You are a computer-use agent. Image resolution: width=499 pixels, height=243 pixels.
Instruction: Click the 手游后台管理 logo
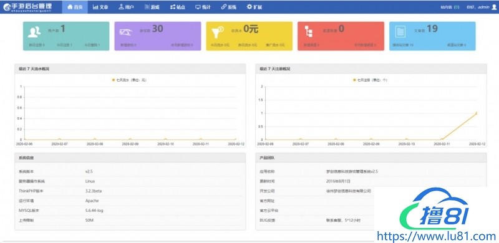coord(27,7)
